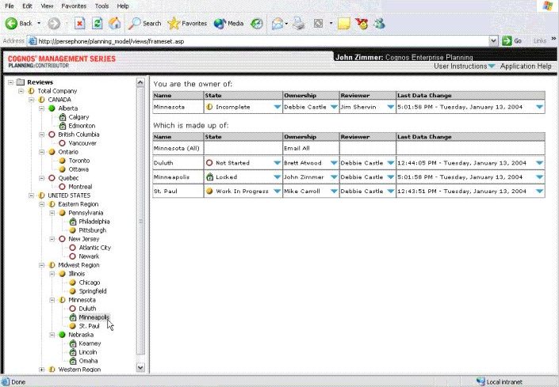
Task: Open Duluth Not Started state dropdown
Action: pyautogui.click(x=277, y=163)
